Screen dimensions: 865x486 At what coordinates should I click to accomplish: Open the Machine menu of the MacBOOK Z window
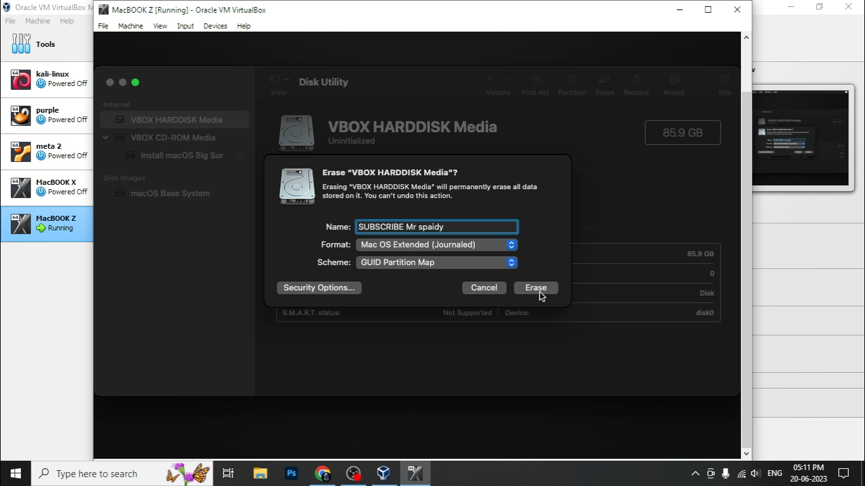130,26
